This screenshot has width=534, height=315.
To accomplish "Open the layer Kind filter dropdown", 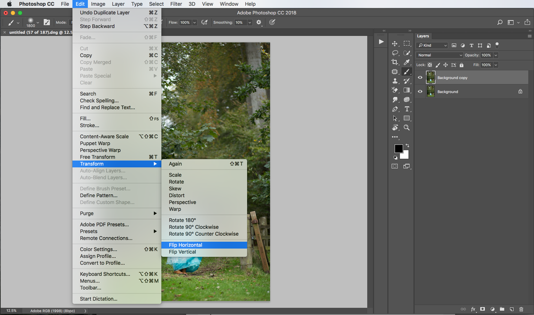I will pos(432,45).
